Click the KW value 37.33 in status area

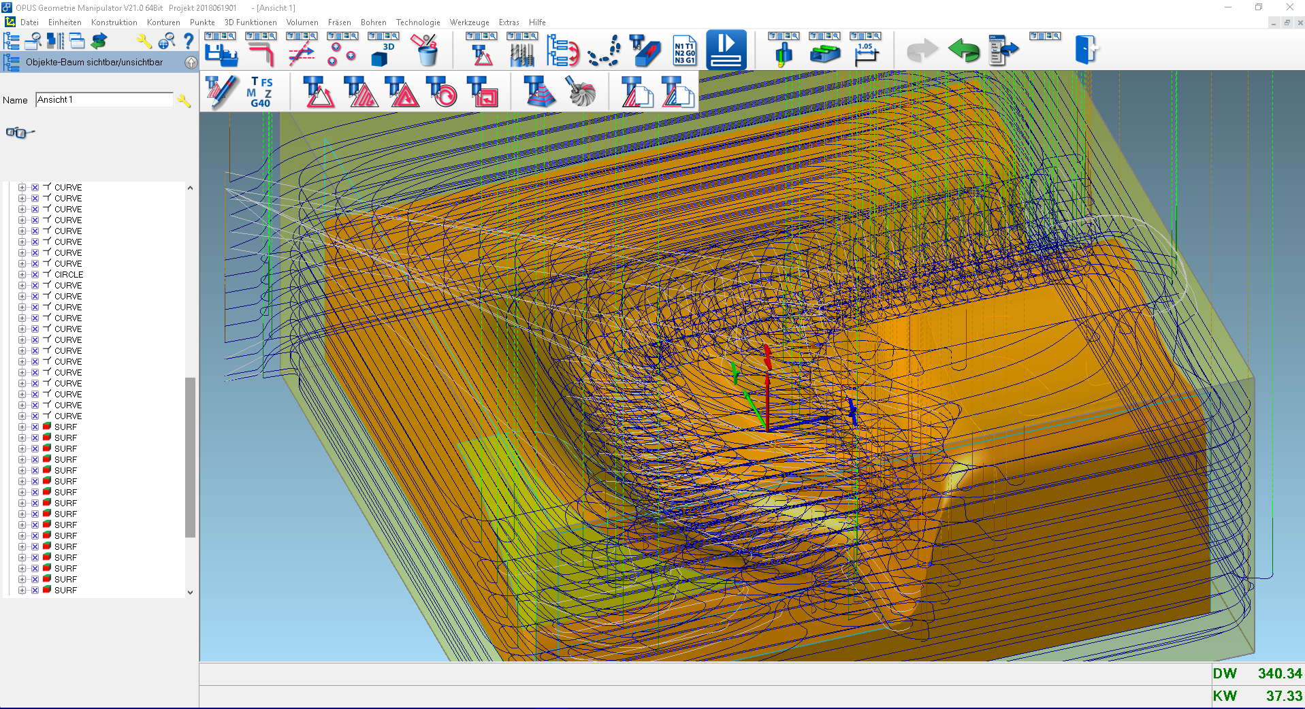click(1283, 696)
